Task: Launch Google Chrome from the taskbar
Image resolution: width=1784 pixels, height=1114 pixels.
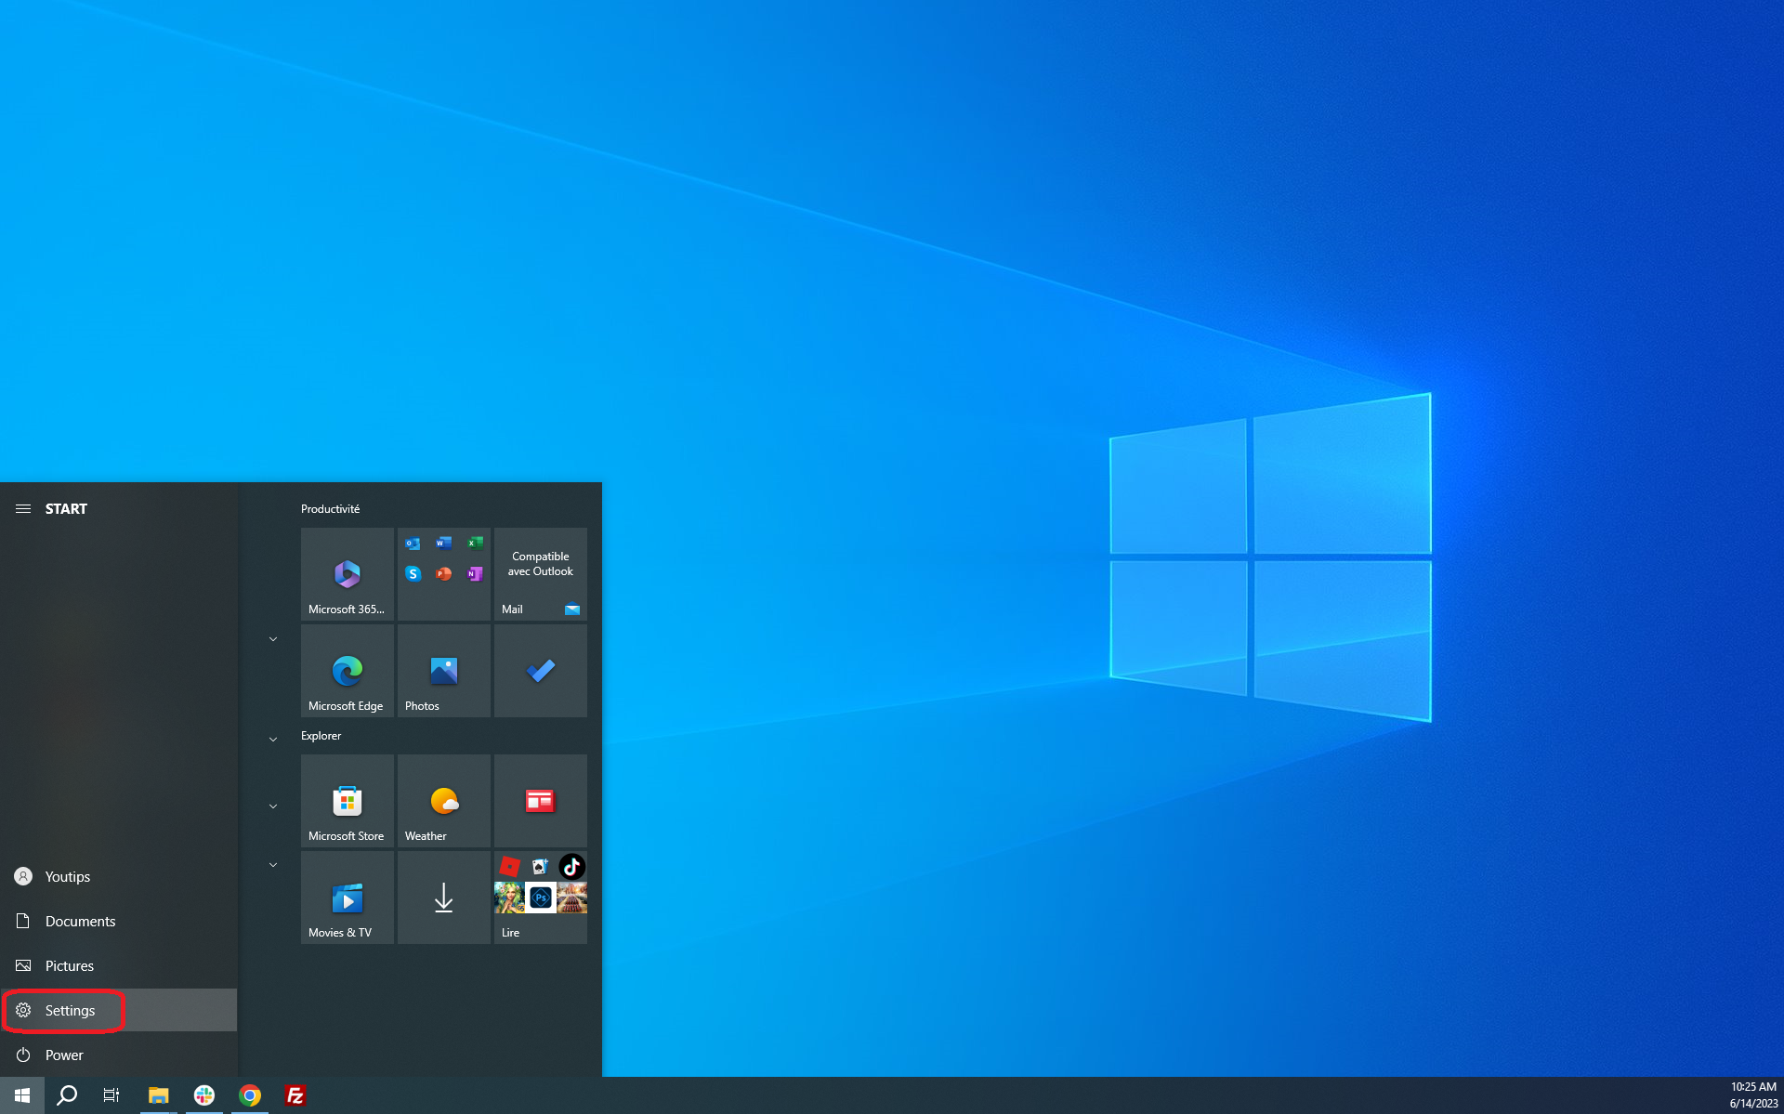Action: click(249, 1094)
